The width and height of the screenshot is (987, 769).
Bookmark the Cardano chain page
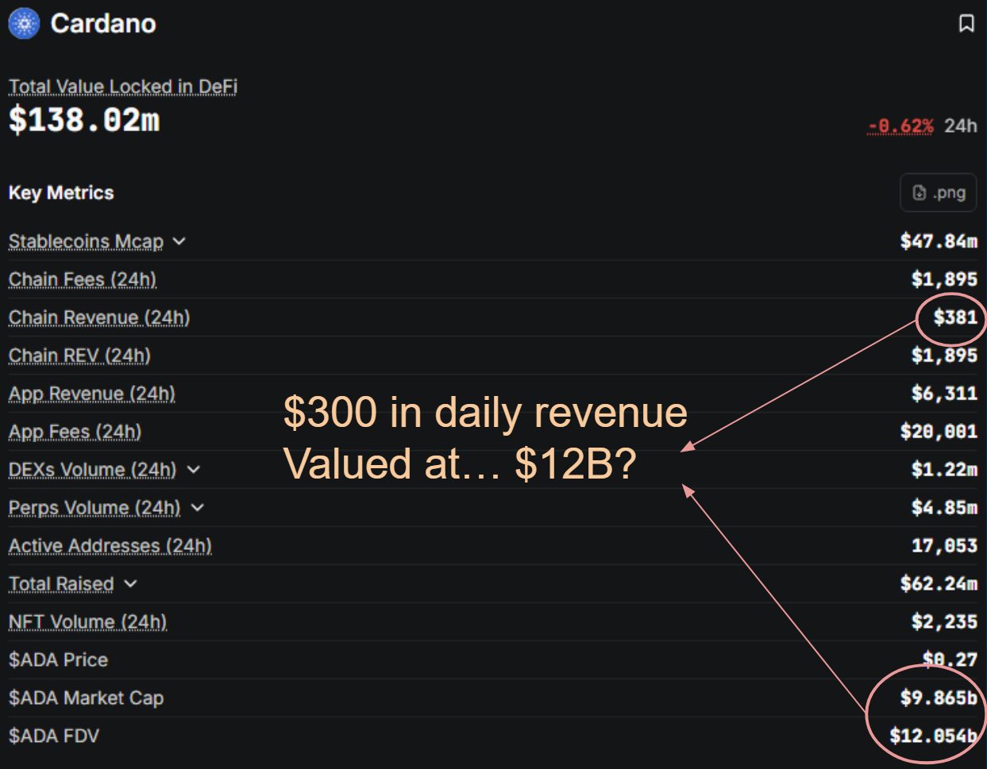966,23
